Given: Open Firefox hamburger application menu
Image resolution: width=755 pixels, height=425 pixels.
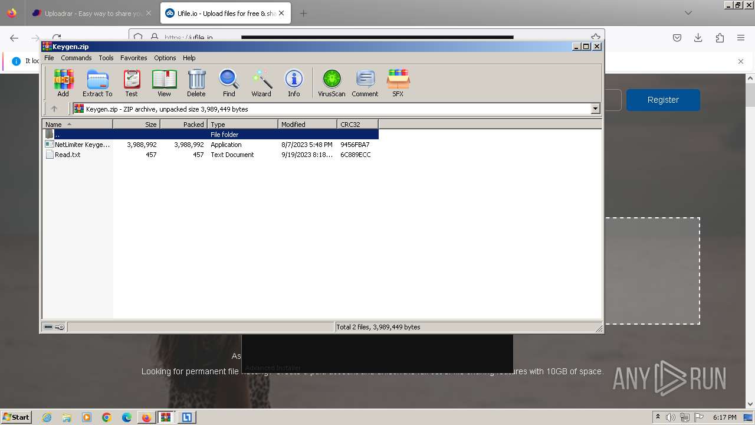Looking at the screenshot, I should coord(741,38).
